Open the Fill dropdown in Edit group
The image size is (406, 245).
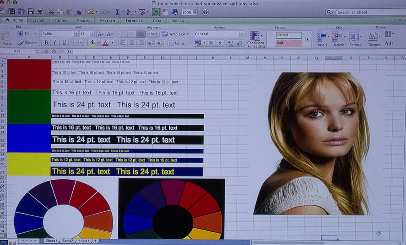click(35, 33)
